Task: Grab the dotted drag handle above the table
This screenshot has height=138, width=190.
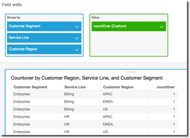Action: tap(131, 72)
